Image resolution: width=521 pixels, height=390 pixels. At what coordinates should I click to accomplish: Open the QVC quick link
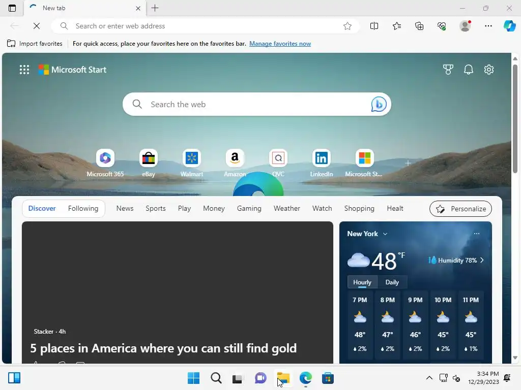pos(278,163)
